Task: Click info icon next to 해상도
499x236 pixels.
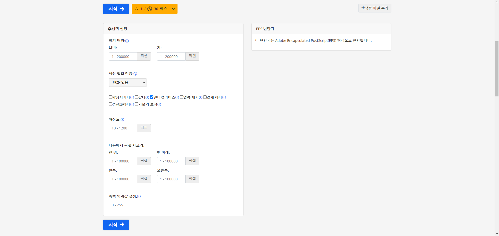Action: (122, 120)
